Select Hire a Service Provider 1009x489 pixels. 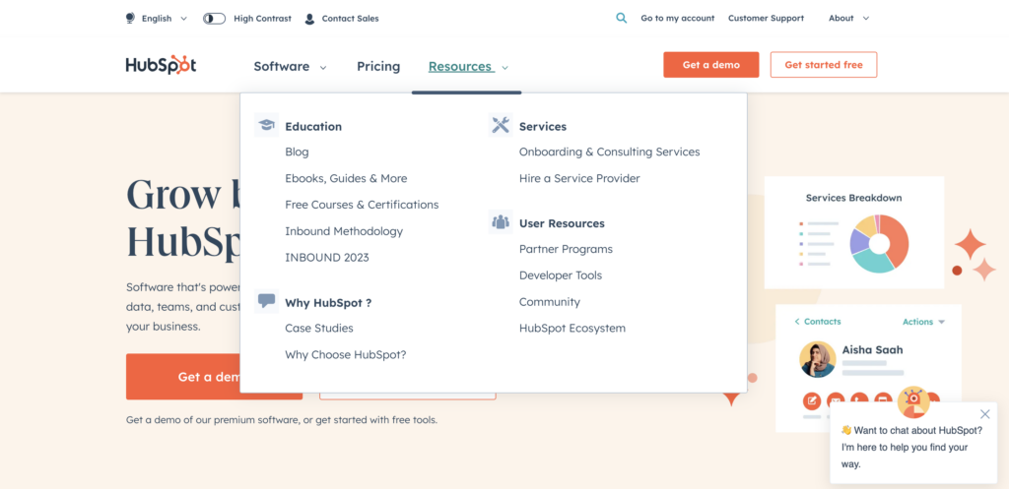click(579, 179)
